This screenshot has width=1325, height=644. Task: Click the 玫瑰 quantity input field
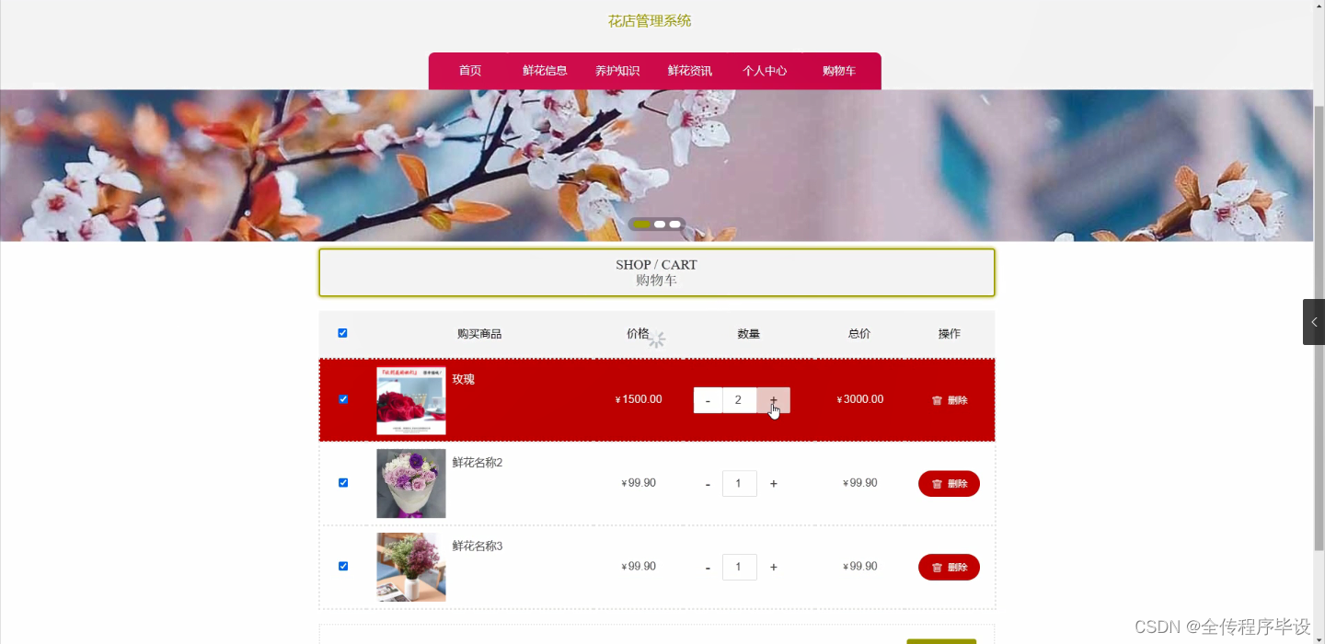(x=739, y=400)
